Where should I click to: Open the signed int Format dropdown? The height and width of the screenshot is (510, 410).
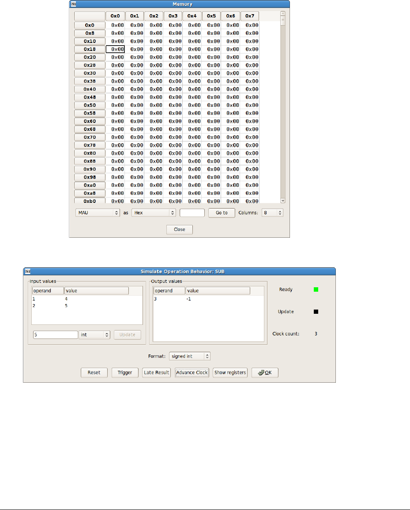click(190, 356)
